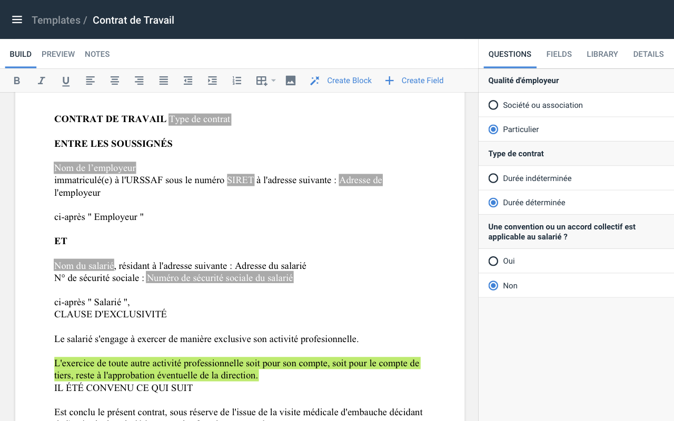Image resolution: width=674 pixels, height=421 pixels.
Task: Select Oui for convention collective
Action: [576, 261]
